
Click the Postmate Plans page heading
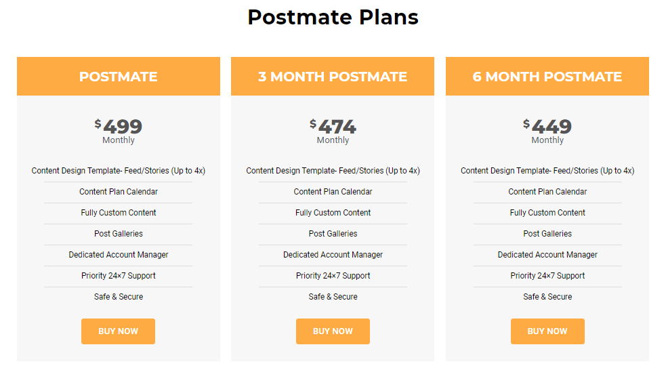point(333,18)
